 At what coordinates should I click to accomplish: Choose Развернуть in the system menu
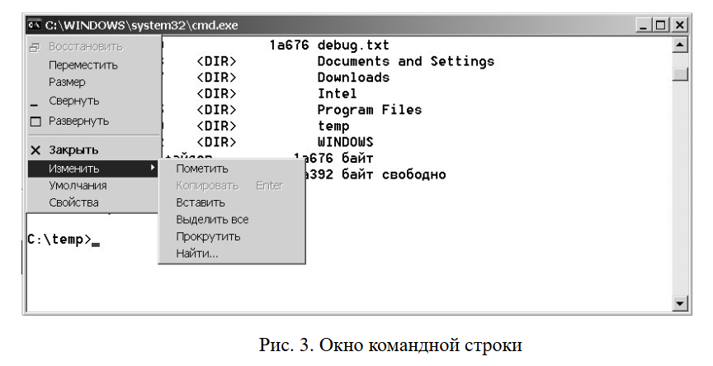click(78, 121)
